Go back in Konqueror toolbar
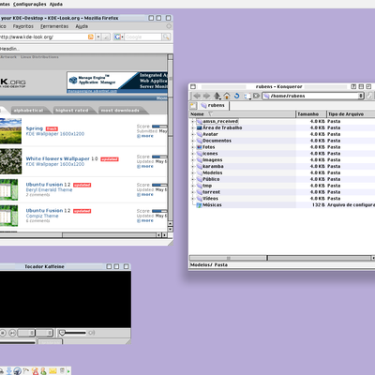Image resolution: width=375 pixels, height=375 pixels. click(x=197, y=96)
